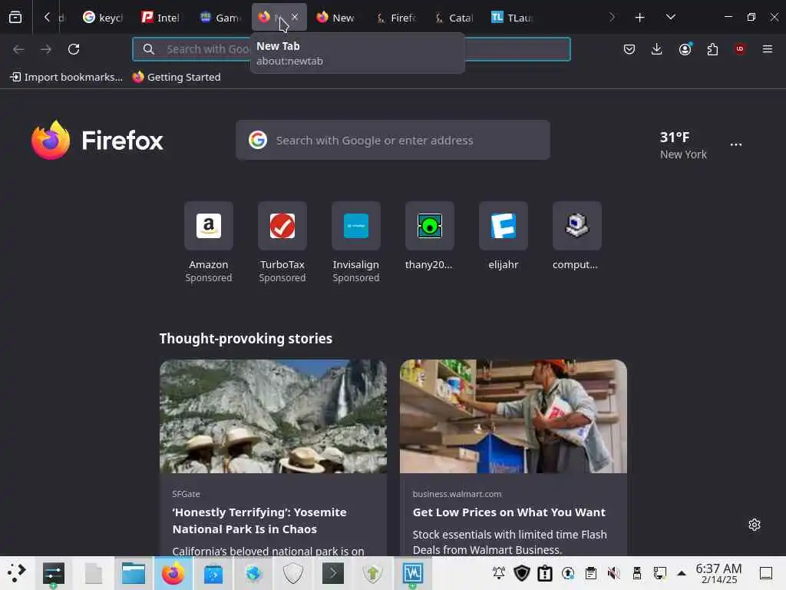Screen dimensions: 786x590
Task: Expand the list all tabs dropdown
Action: click(x=671, y=18)
